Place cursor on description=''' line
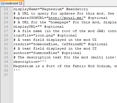This screenshot has height=103, width=117. (30, 62)
